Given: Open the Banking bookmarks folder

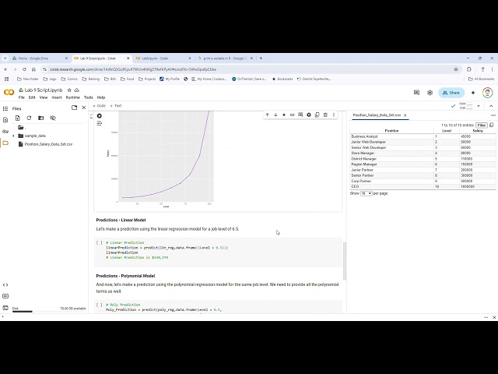Looking at the screenshot, I should (x=91, y=79).
